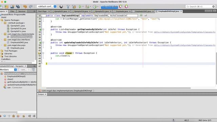Viewport: 217px width, 122px height.
Task: Click override gutter icon at updateEmpleadoIdJefeByIdJefe line
Action: [40, 43]
